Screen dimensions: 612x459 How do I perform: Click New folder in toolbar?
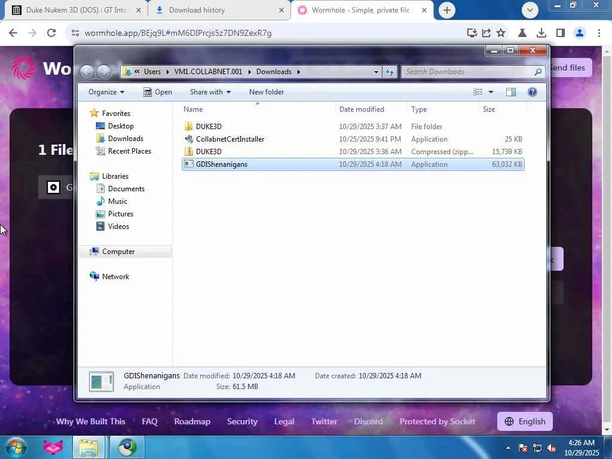267,91
